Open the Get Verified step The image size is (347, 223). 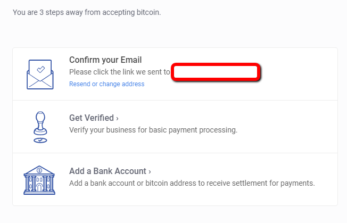click(94, 118)
